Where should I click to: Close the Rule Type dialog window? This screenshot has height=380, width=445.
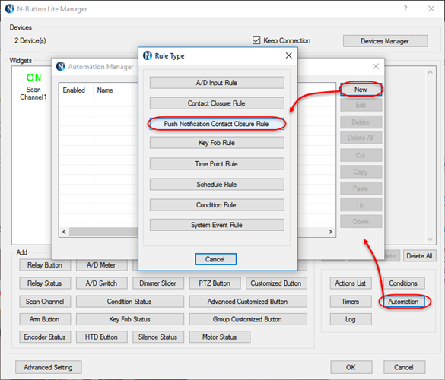tap(288, 55)
